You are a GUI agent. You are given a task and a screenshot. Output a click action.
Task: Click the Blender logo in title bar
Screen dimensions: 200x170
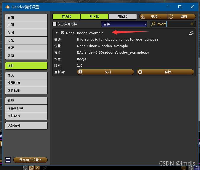7,7
